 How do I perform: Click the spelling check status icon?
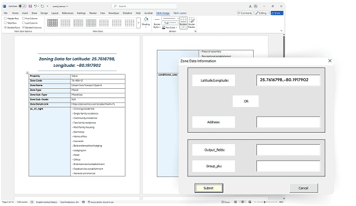[32, 202]
